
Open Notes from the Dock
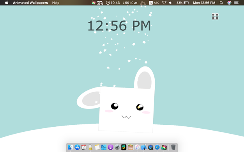pos(97,147)
